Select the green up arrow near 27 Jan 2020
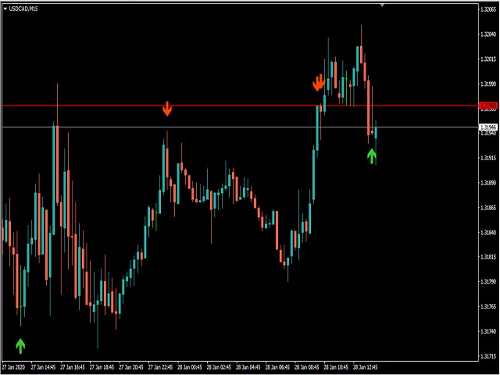Viewport: 500px width, 375px height. tap(20, 346)
